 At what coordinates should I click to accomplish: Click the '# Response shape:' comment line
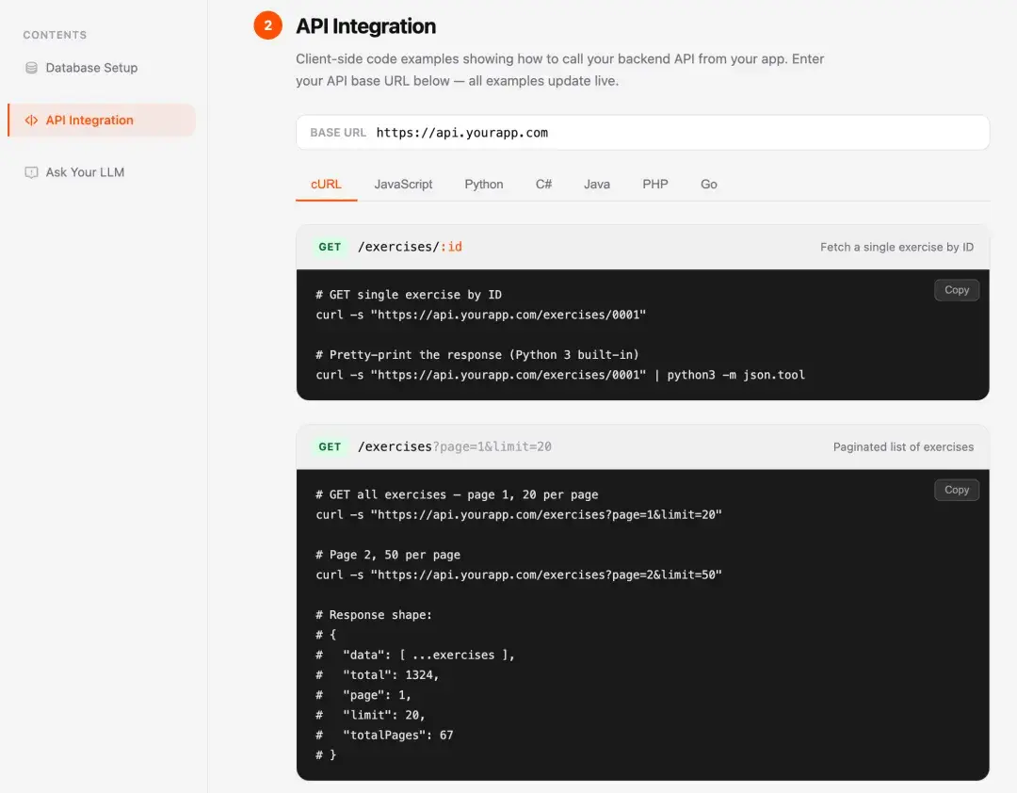pyautogui.click(x=374, y=615)
